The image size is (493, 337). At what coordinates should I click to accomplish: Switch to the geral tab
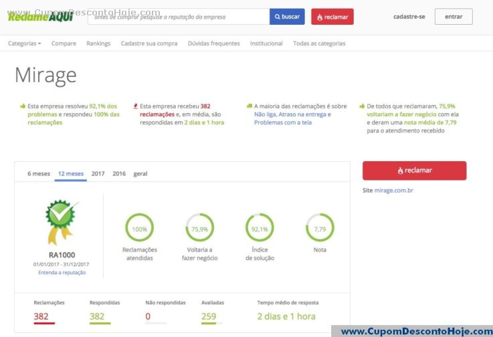click(140, 174)
